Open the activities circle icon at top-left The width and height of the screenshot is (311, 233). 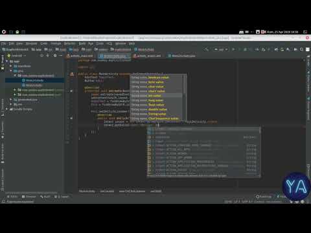coord(4,32)
